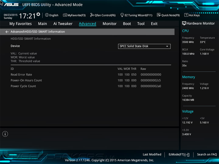Click the Quick Note notepad icon
The image size is (219, 164).
159,15
